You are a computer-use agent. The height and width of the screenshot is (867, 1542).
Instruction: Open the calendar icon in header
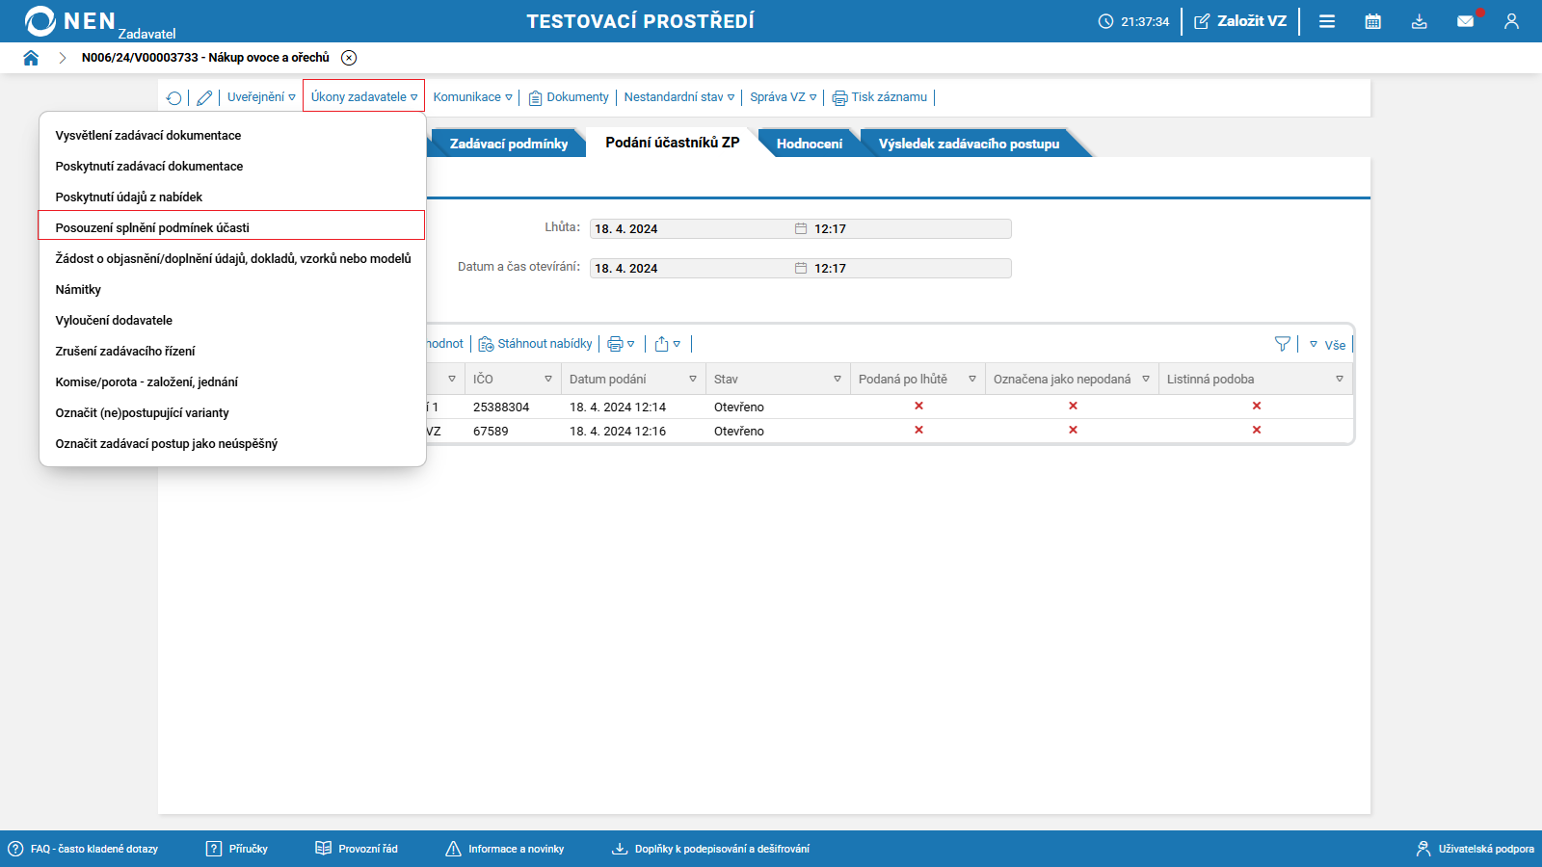tap(1372, 21)
